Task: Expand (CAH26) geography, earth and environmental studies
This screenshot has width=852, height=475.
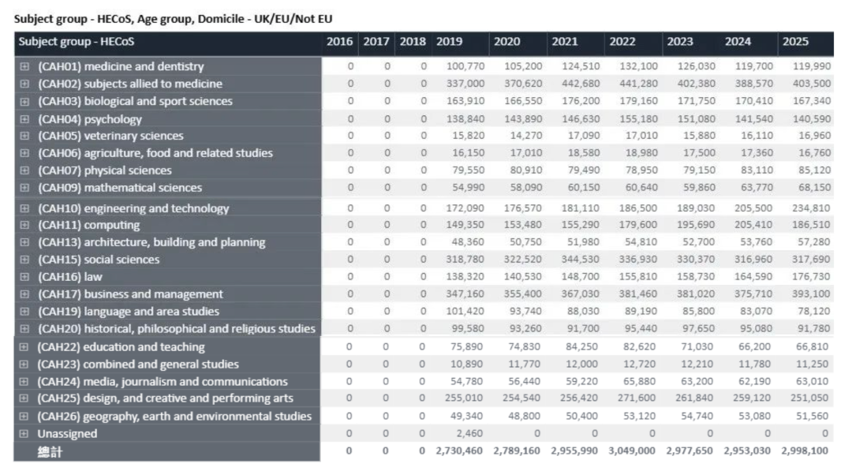Action: (x=24, y=417)
